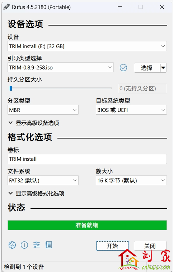Show the log document icon
173x272 pixels.
pyautogui.click(x=49, y=245)
